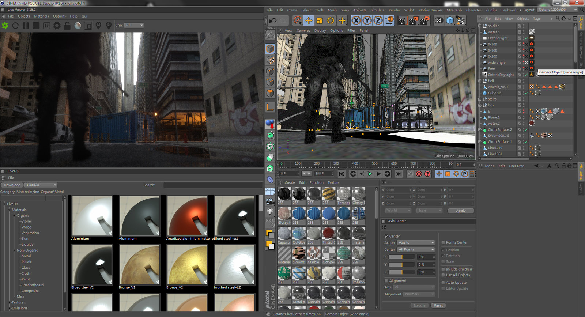585x317 pixels.
Task: Click the Undo arrow icon
Action: (273, 20)
